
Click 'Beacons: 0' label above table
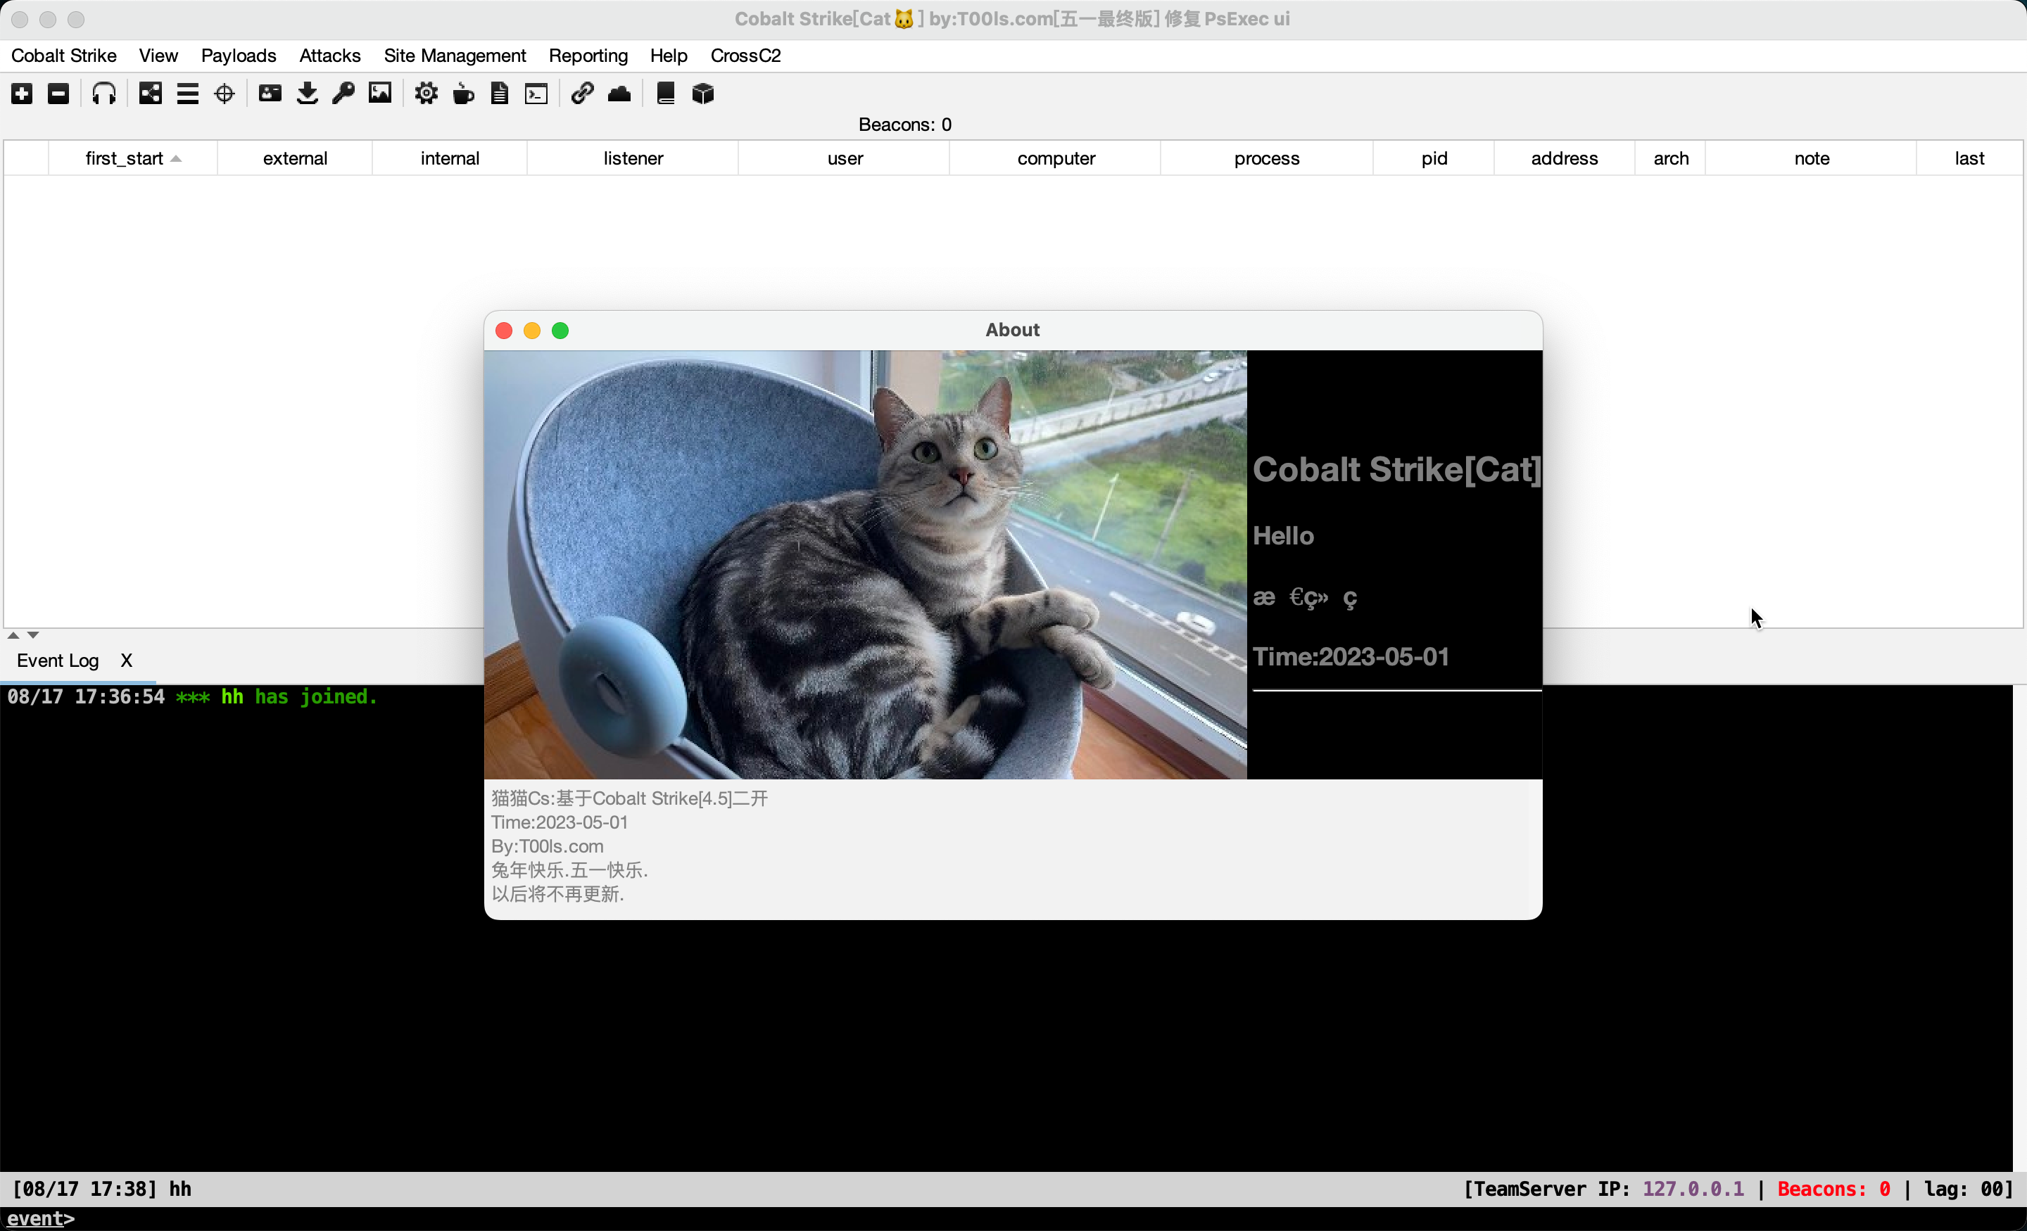pyautogui.click(x=905, y=125)
